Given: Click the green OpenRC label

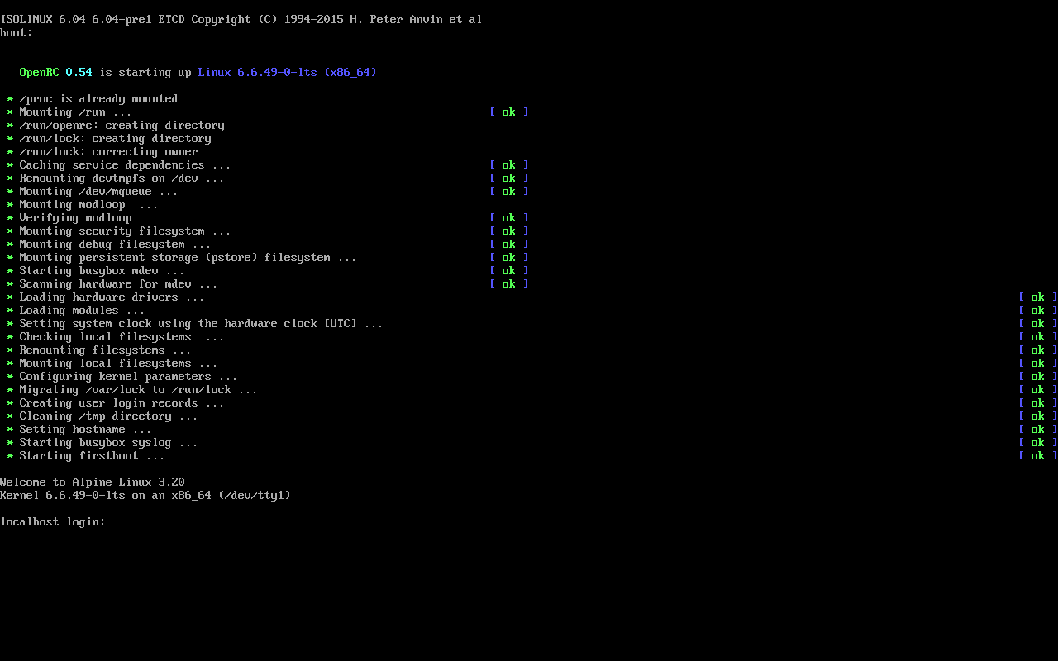Looking at the screenshot, I should click(39, 73).
